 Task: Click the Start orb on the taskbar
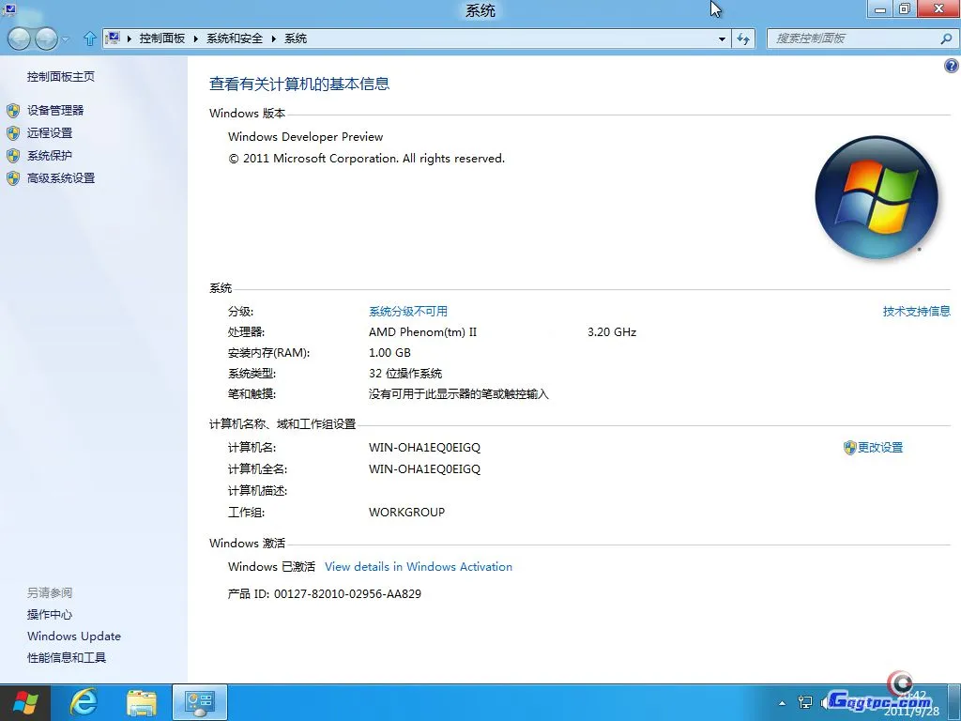25,701
